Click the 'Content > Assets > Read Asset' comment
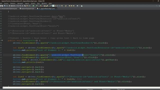The height and width of the screenshot is (90, 160). 51,38
